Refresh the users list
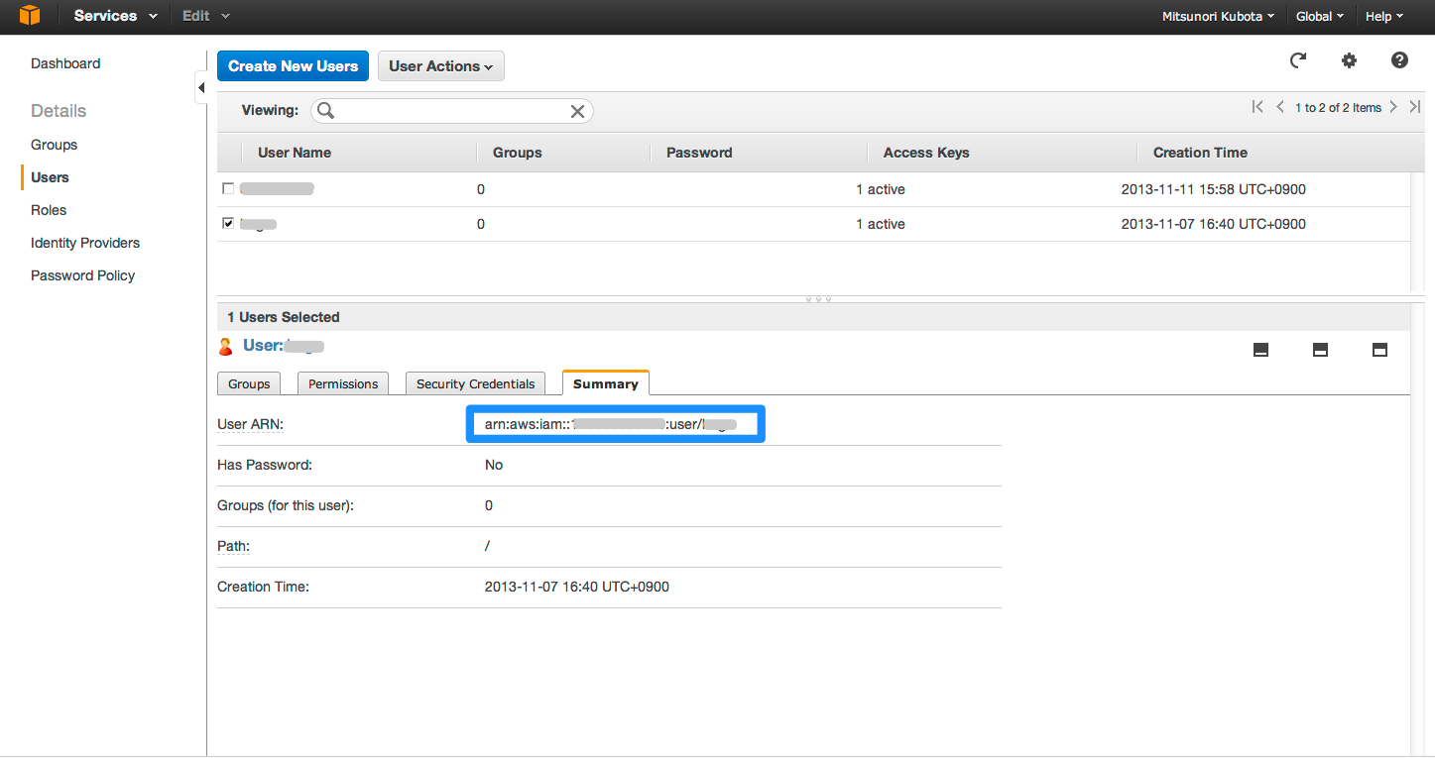Viewport: 1435px width, 758px height. 1297,61
